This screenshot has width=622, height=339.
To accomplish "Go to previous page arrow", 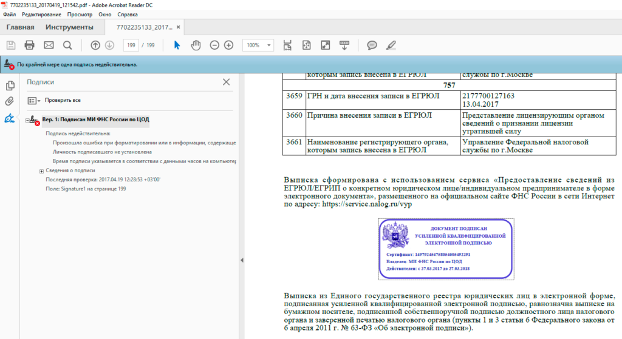I will (x=95, y=45).
